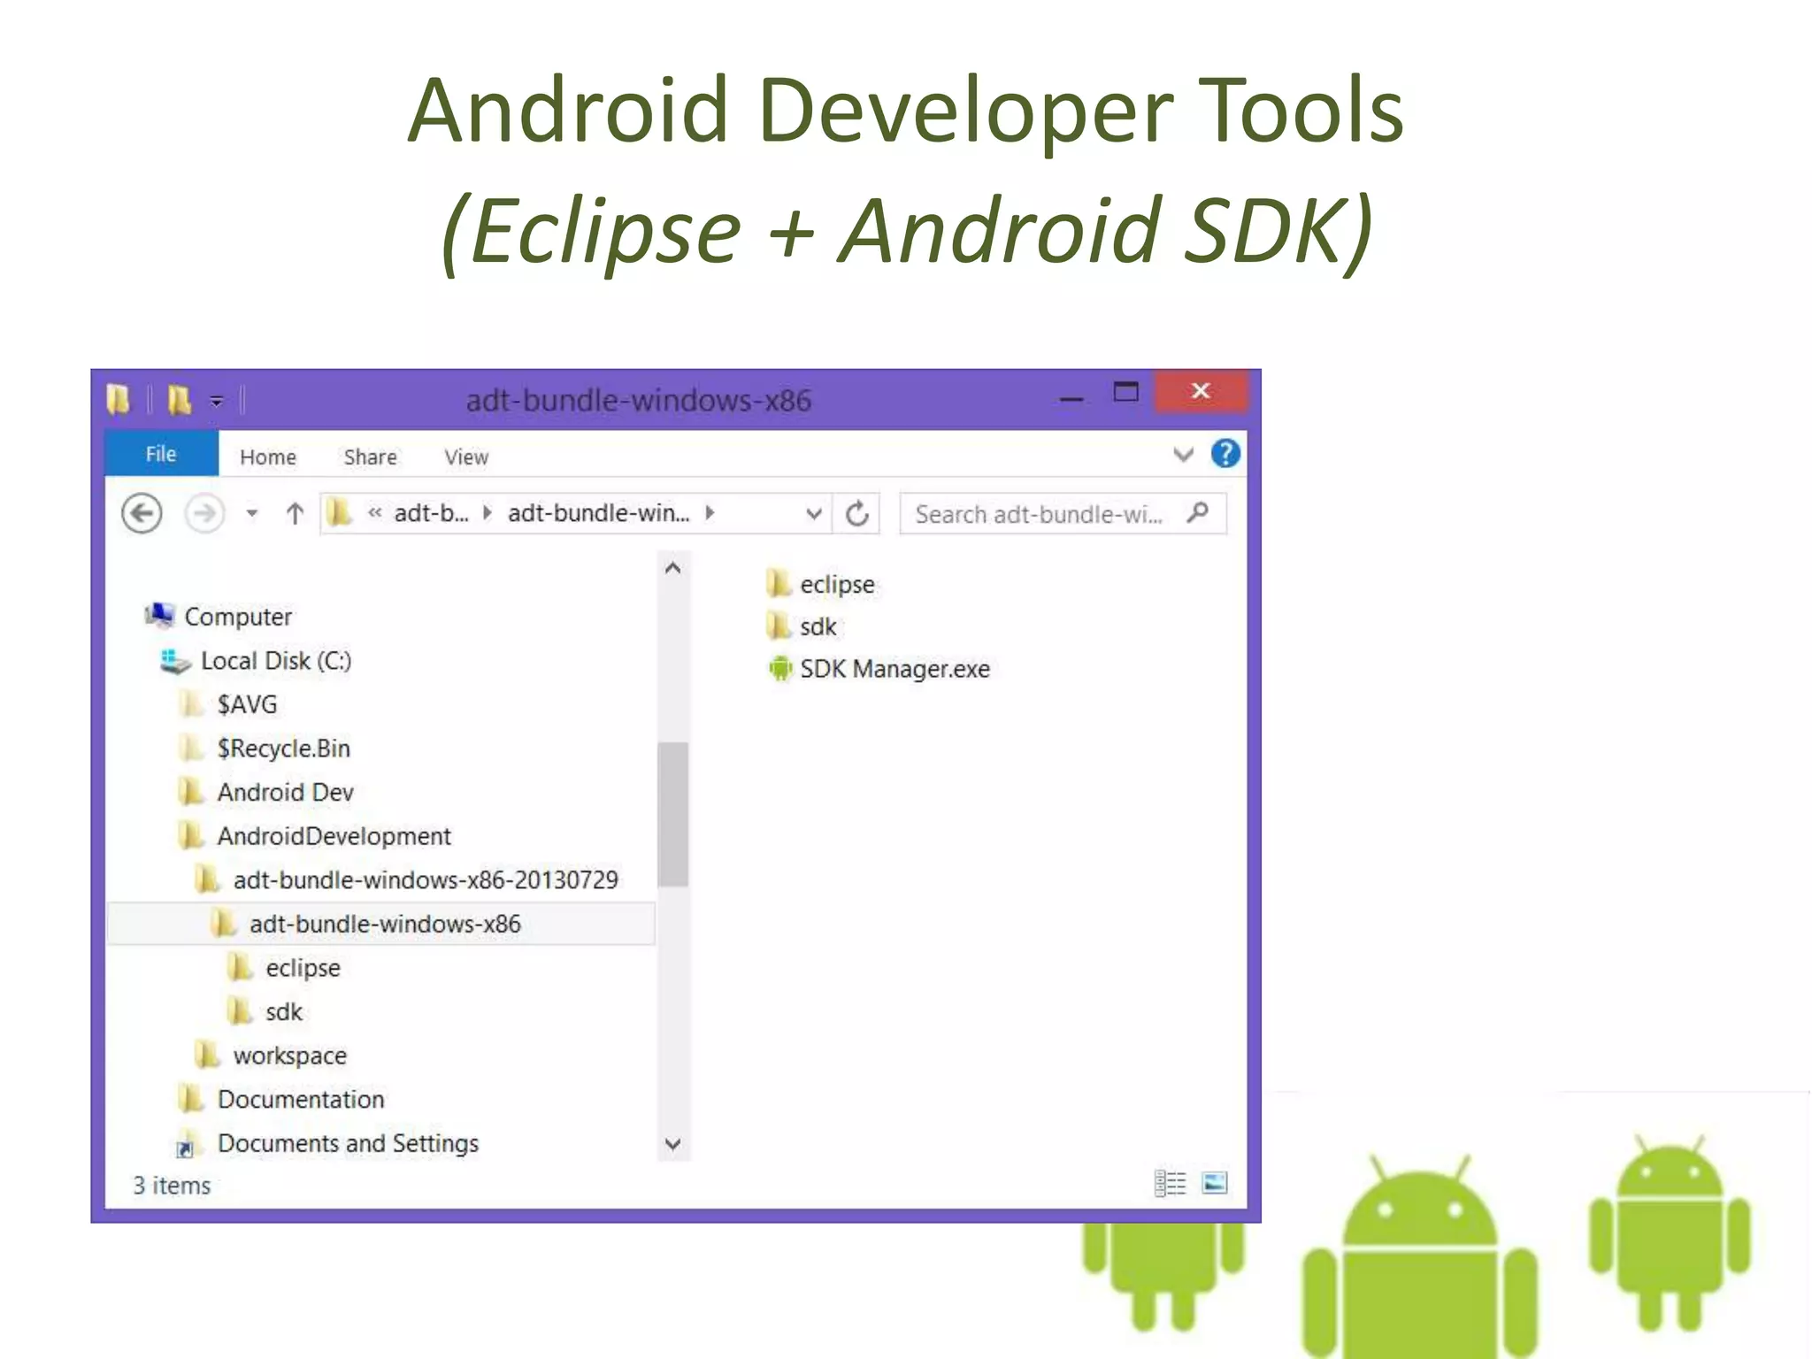The height and width of the screenshot is (1359, 1812).
Task: Switch to large icons view
Action: pyautogui.click(x=1215, y=1183)
